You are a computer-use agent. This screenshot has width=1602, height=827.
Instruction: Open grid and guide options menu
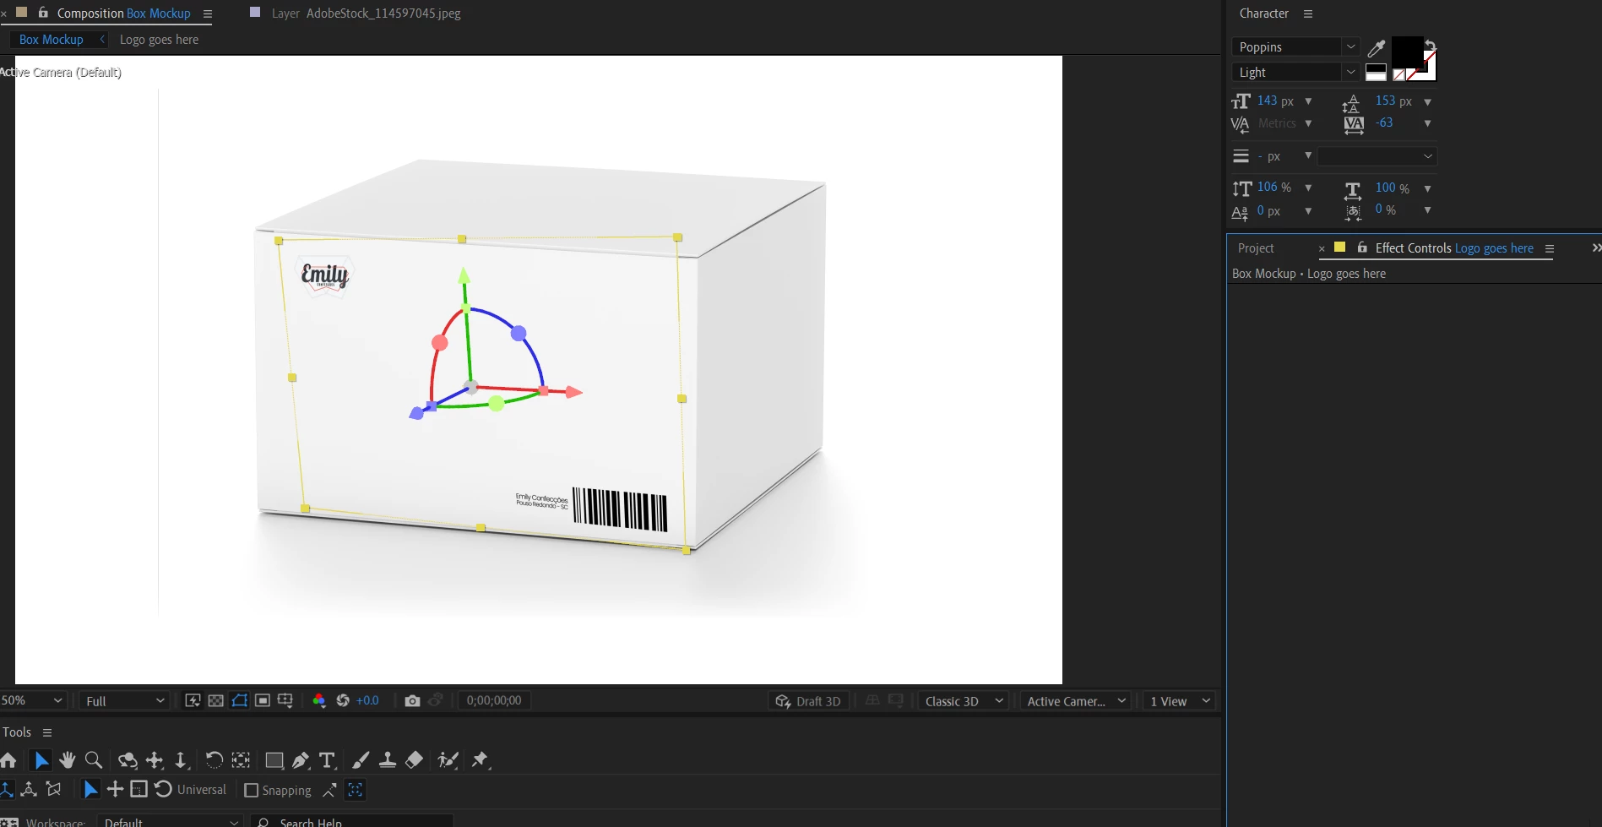point(285,701)
